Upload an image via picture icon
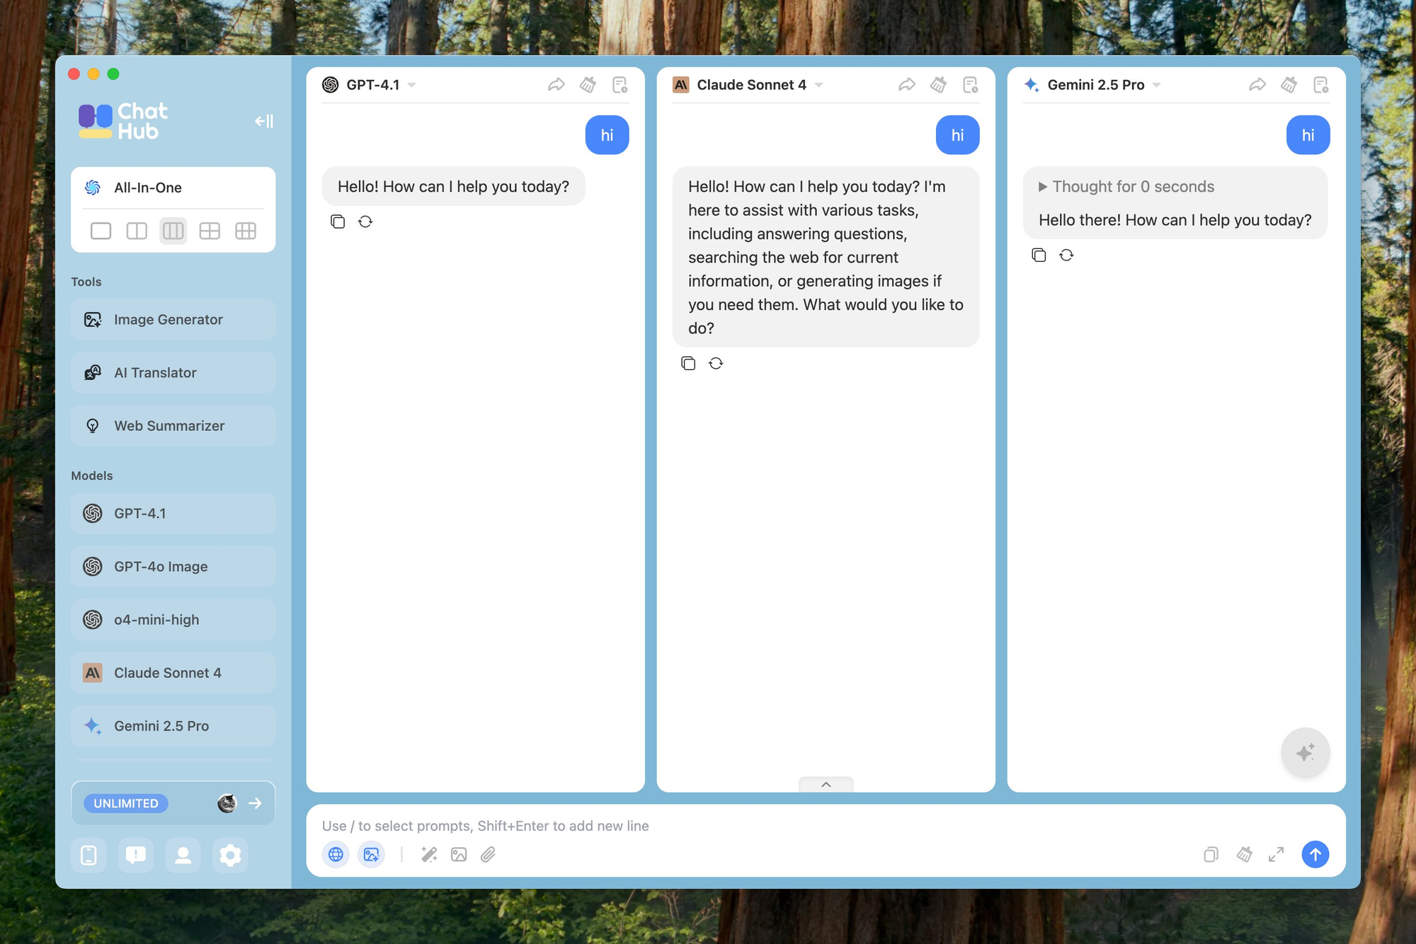Image resolution: width=1416 pixels, height=944 pixels. point(459,854)
